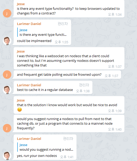
Task: Click the Jesse name above the websocket message
Action: 21,51
